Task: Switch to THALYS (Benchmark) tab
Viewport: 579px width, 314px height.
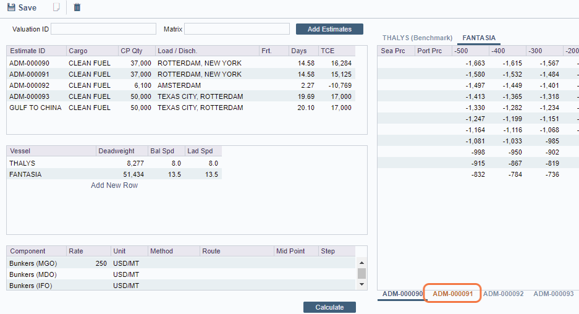Action: [x=417, y=38]
